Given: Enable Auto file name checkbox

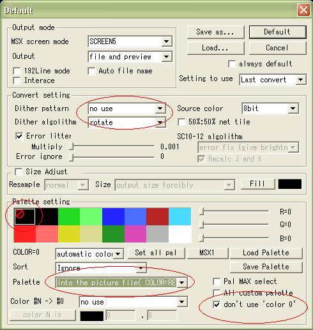Looking at the screenshot, I should 91,71.
